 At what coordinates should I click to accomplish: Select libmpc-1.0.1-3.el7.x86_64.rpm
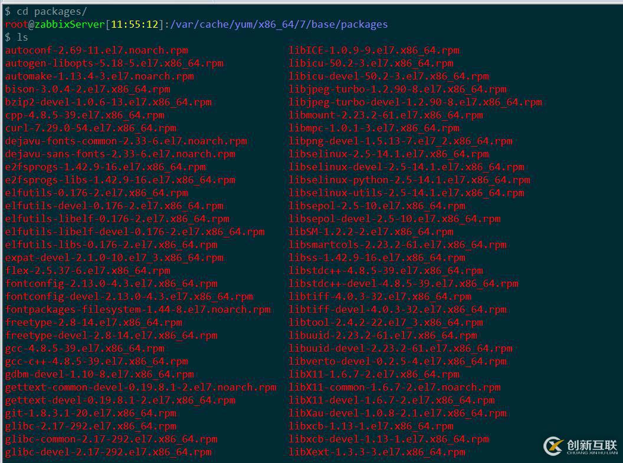[x=374, y=128]
